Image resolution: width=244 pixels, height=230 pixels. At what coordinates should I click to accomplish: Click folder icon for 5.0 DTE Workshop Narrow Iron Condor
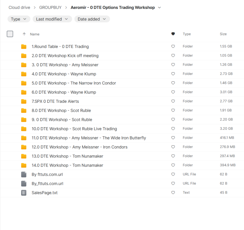point(24,83)
